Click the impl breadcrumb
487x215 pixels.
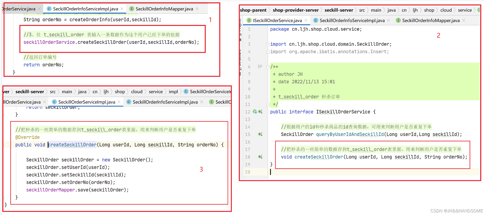click(x=173, y=92)
